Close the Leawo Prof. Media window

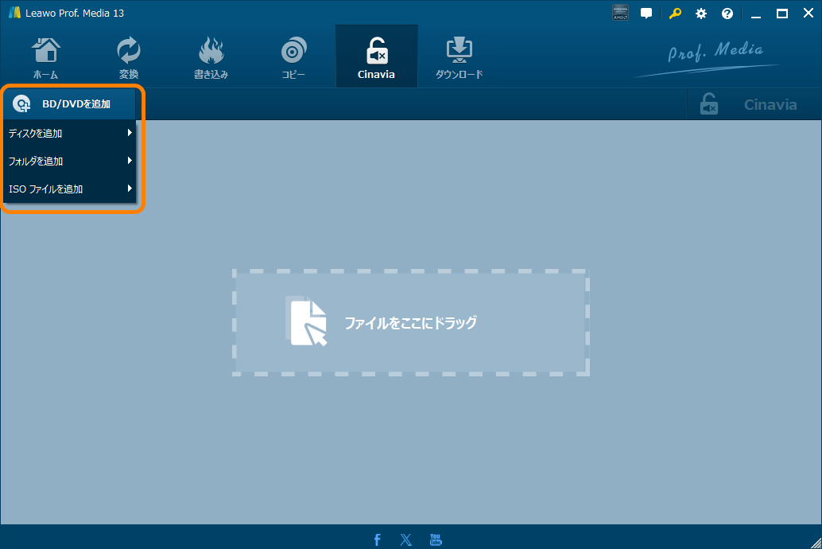click(808, 13)
